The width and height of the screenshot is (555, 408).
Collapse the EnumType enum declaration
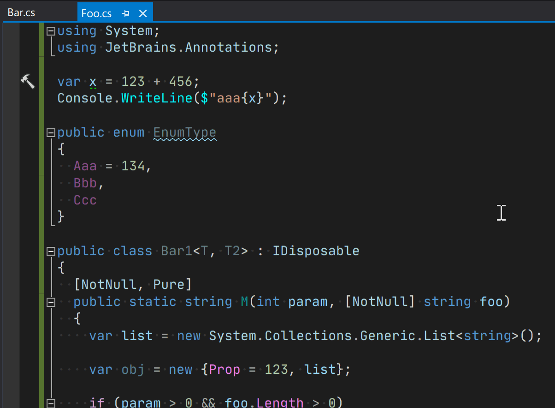click(51, 132)
